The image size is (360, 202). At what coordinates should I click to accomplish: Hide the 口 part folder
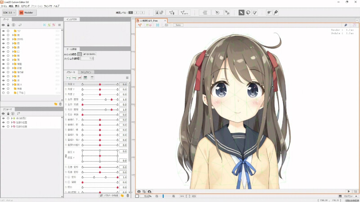3,51
